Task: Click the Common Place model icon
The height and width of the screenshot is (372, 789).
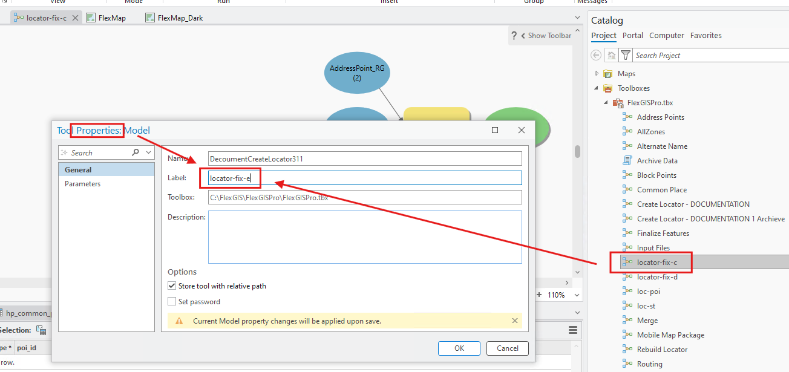Action: (627, 189)
